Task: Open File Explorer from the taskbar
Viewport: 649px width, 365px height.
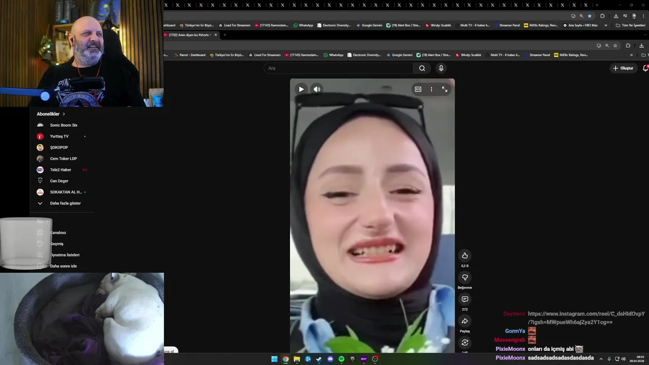Action: pyautogui.click(x=297, y=359)
